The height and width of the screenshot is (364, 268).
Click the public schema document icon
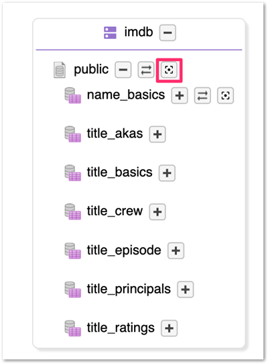(60, 70)
